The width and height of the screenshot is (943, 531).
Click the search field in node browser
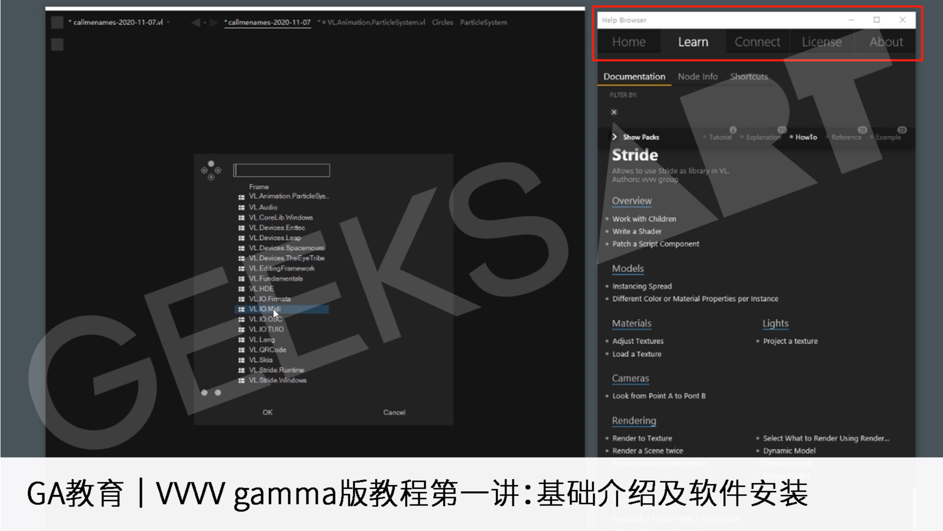pyautogui.click(x=281, y=170)
